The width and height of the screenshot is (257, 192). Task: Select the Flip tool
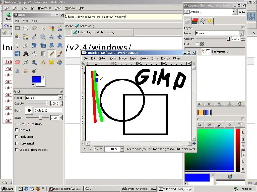pyautogui.click(x=17, y=54)
